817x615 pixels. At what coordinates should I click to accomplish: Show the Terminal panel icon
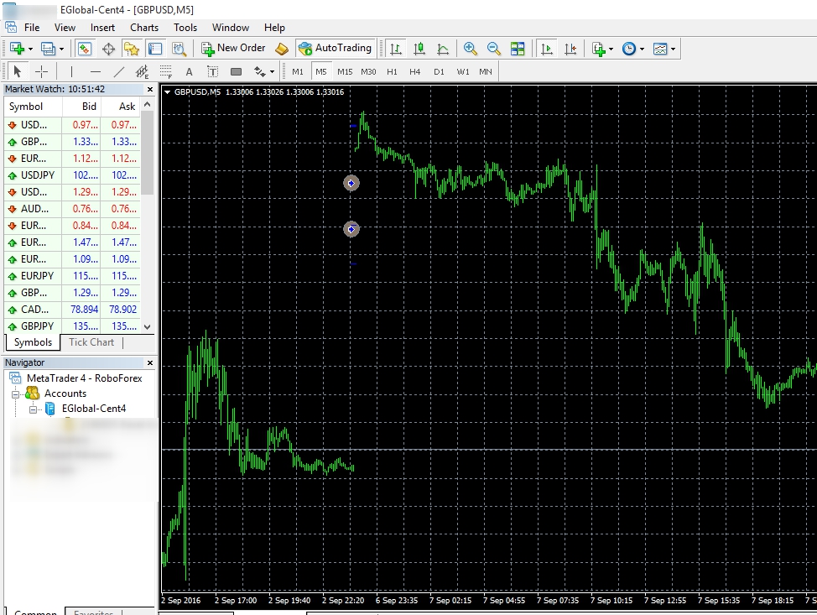point(155,49)
